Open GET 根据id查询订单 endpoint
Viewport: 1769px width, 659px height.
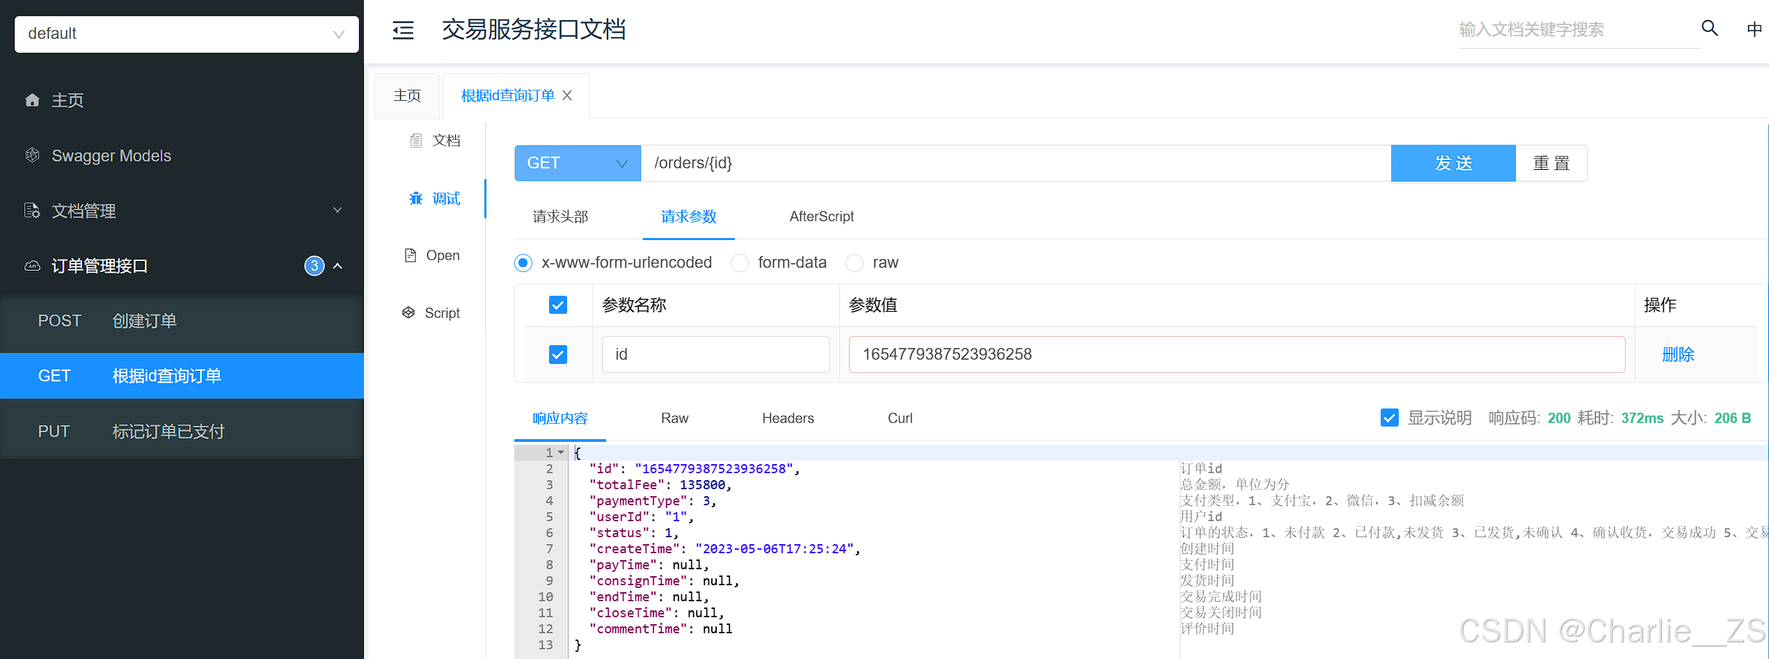pyautogui.click(x=182, y=376)
